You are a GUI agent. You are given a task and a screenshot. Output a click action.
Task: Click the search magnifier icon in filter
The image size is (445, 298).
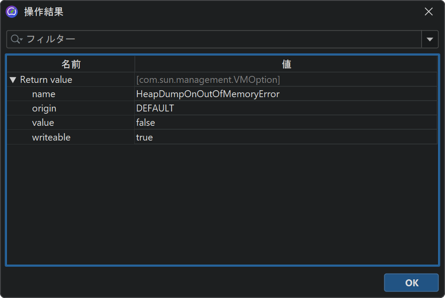pos(16,39)
